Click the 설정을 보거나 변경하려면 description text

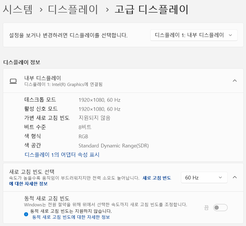click(x=68, y=35)
